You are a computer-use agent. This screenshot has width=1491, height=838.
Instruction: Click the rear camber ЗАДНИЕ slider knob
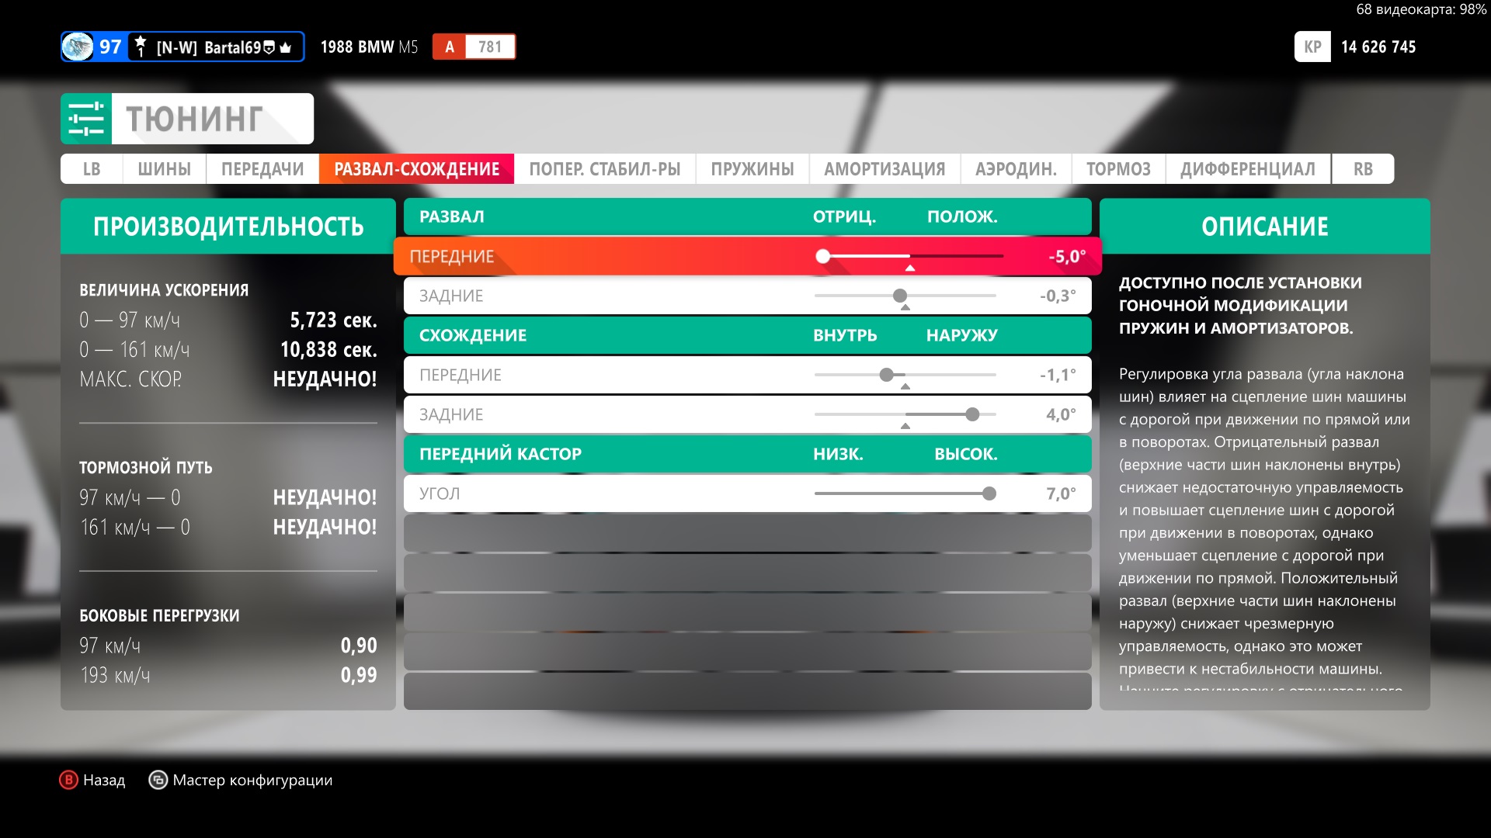point(900,296)
